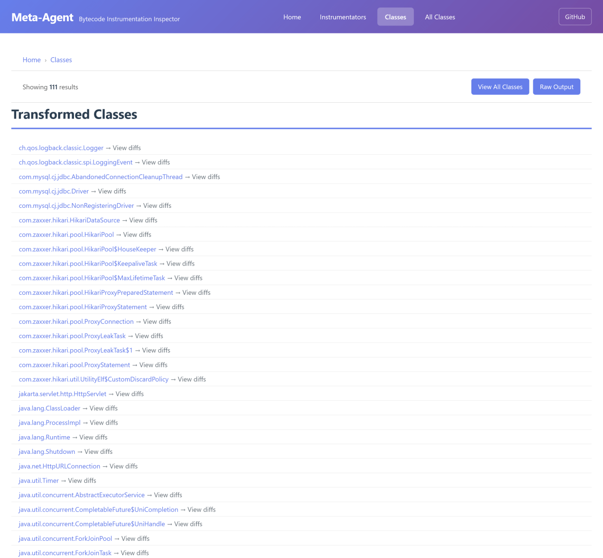The image size is (603, 558).
Task: Click the Meta-Agent logo title
Action: point(42,18)
